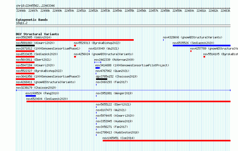Open esv2671812 (1000GenomesConsortiumPhase1) entry

48,48
